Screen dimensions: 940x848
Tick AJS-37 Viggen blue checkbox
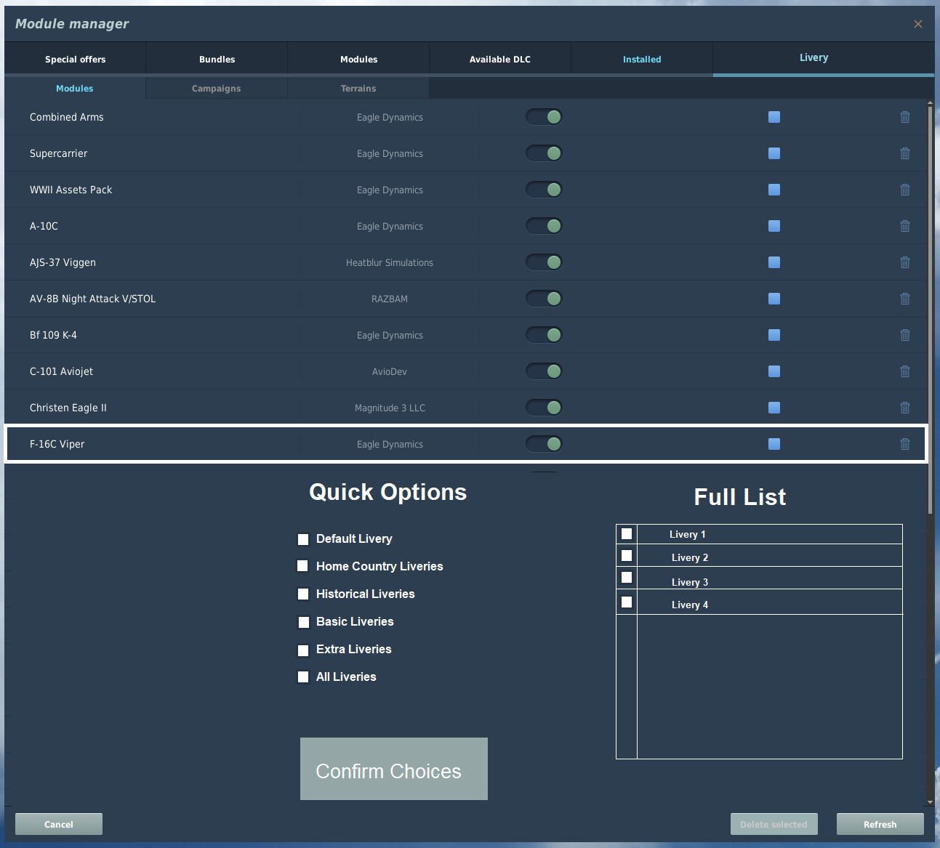pyautogui.click(x=774, y=262)
